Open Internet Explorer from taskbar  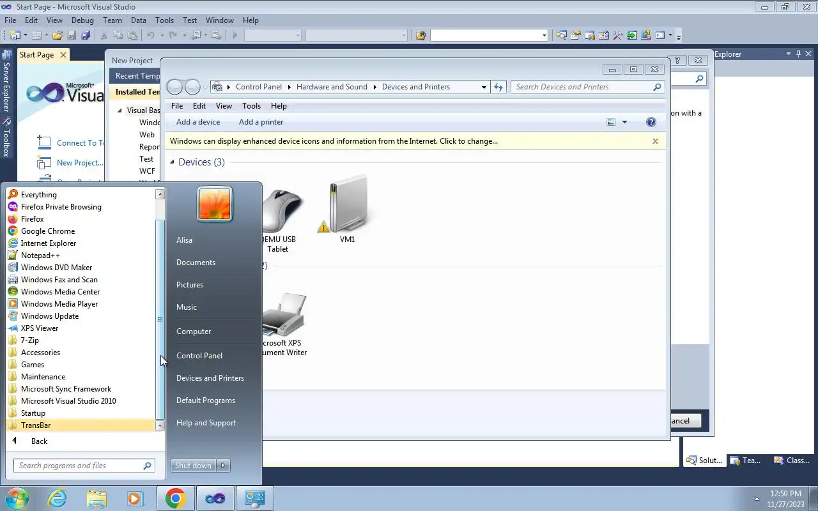point(57,498)
